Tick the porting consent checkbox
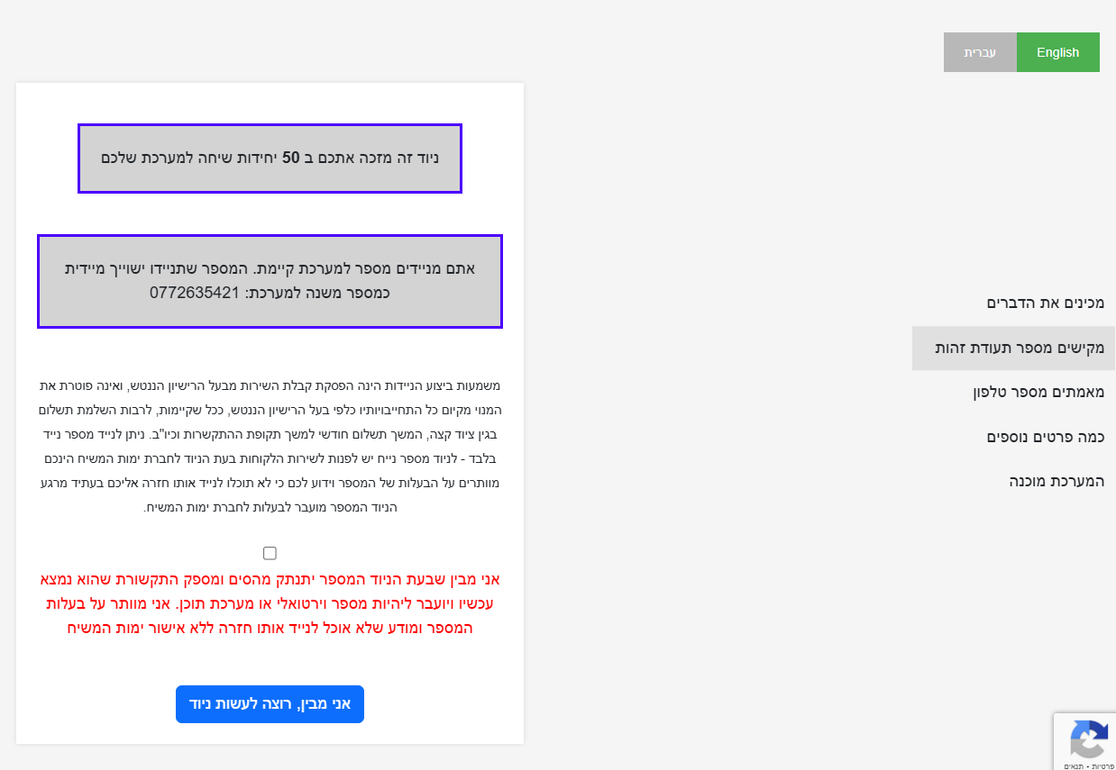1116x770 pixels. point(270,553)
